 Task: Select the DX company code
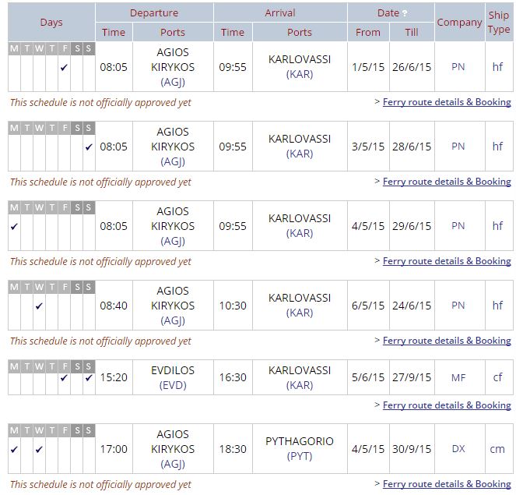tap(458, 449)
